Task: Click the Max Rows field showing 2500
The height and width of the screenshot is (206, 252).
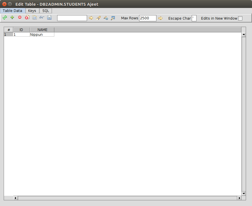Action: point(148,18)
